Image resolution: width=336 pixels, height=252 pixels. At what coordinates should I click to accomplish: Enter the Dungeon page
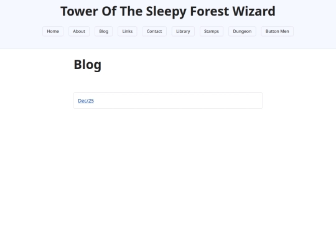[242, 31]
